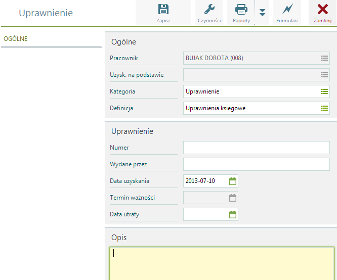The width and height of the screenshot is (337, 280).
Task: Open the Termin ważności calendar icon
Action: (233, 198)
